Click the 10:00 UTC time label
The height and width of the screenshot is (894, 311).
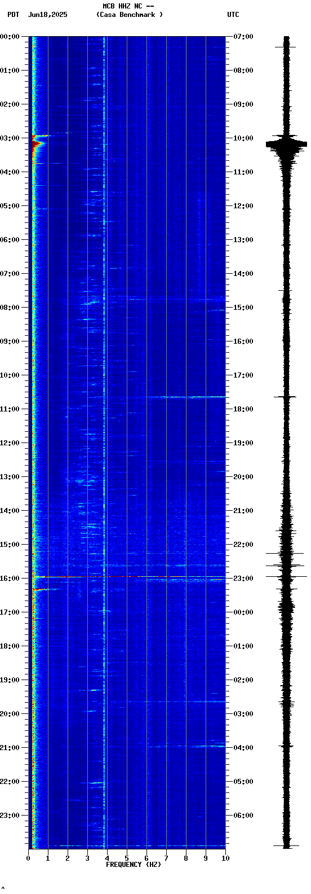click(x=243, y=138)
